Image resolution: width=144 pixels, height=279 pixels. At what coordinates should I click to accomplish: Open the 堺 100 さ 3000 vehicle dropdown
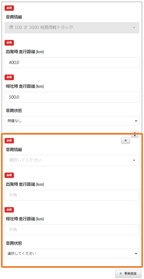coord(72,28)
